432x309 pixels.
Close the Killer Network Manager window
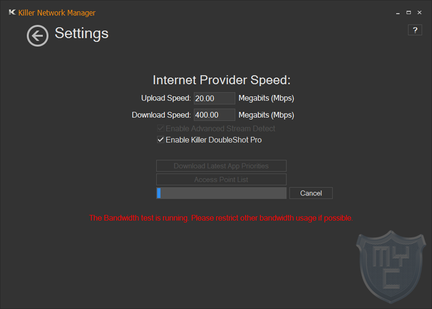point(419,13)
